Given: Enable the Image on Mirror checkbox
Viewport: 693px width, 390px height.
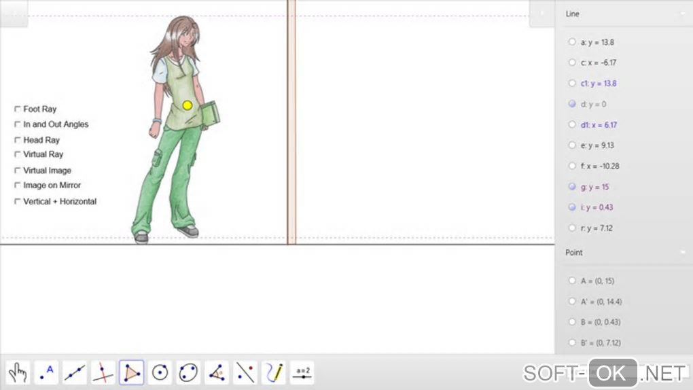Looking at the screenshot, I should [x=18, y=185].
